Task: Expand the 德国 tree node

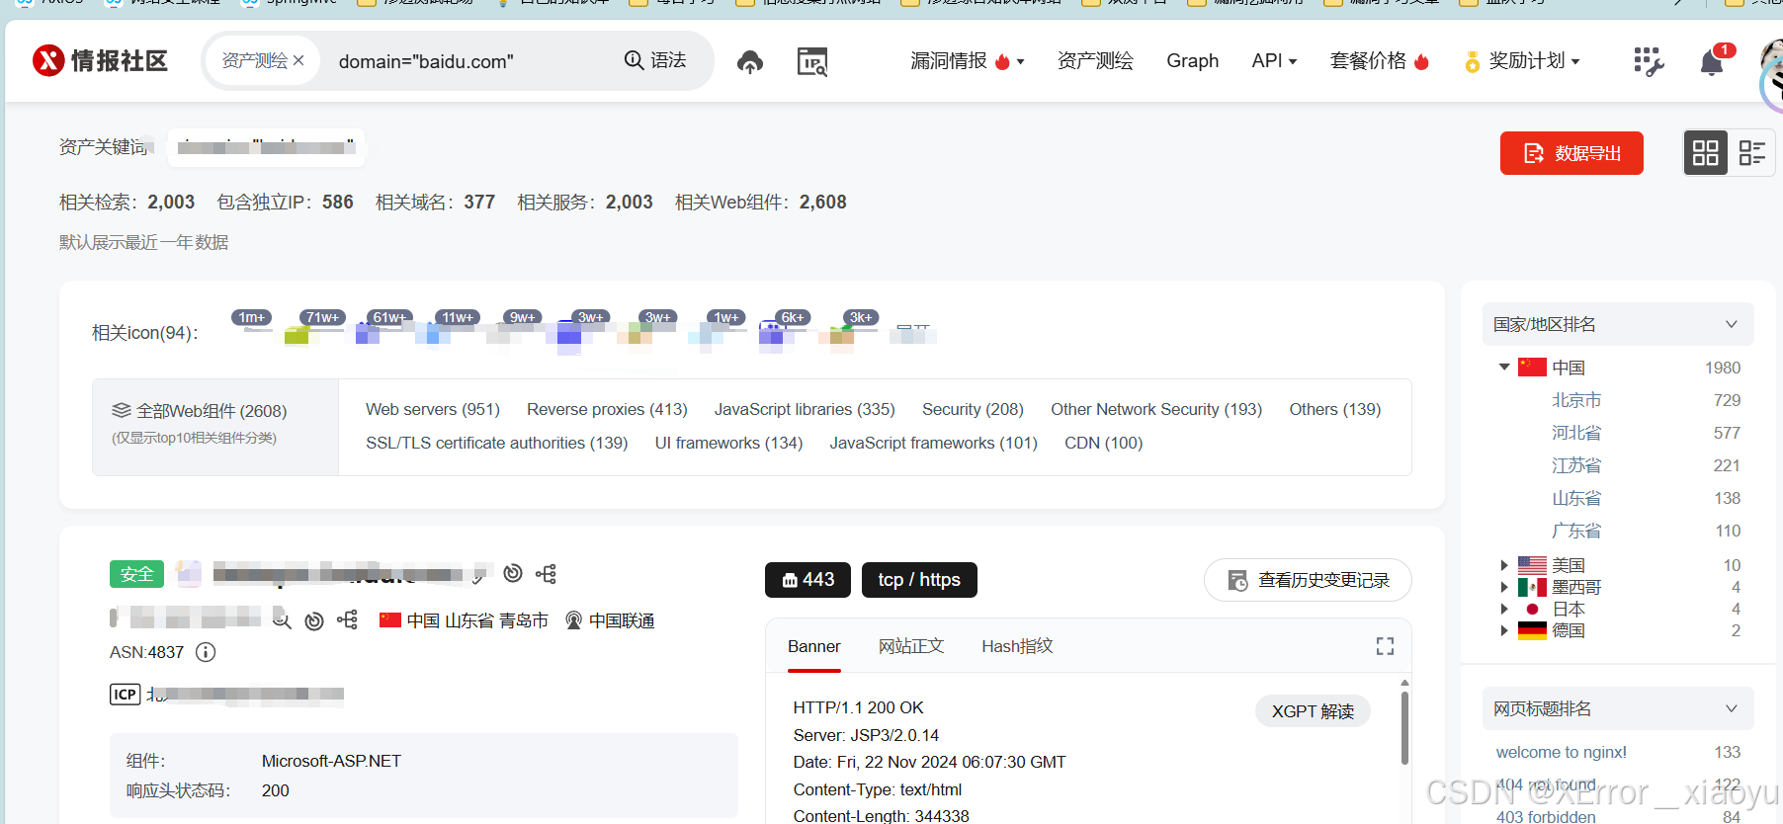Action: [x=1504, y=630]
